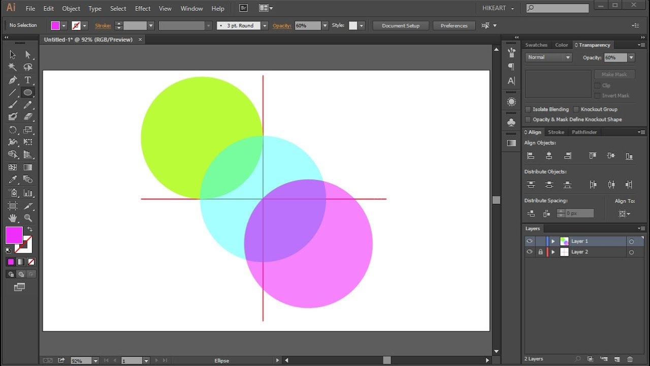
Task: Pick the Symbol Sprayer tool
Action: (x=13, y=193)
